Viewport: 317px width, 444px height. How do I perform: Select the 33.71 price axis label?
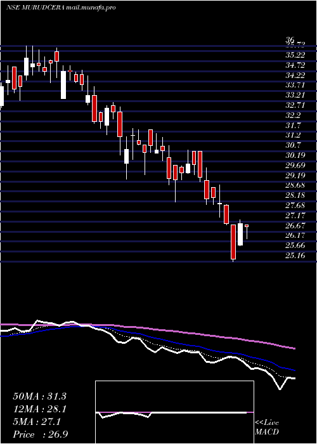point(295,85)
